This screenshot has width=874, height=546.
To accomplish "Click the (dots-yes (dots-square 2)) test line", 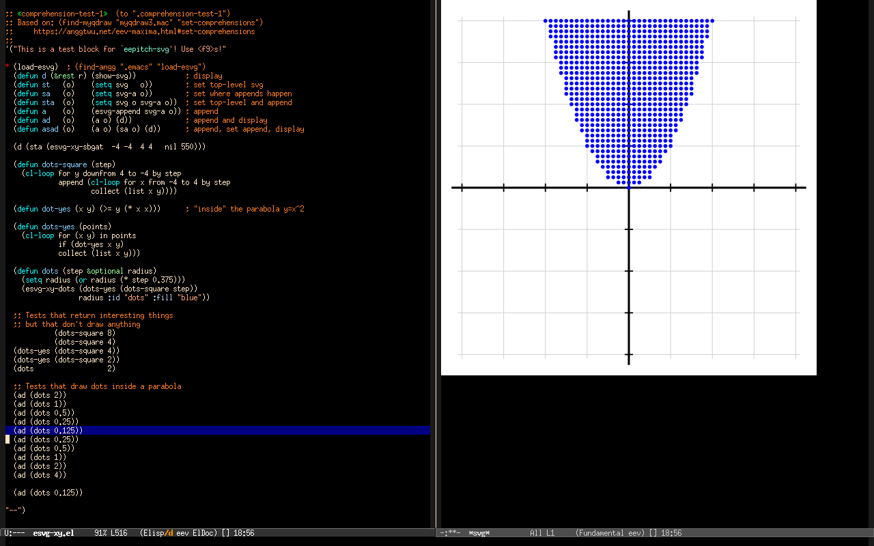I will click(x=67, y=360).
